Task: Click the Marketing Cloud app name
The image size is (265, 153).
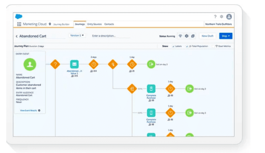Action: [35, 24]
